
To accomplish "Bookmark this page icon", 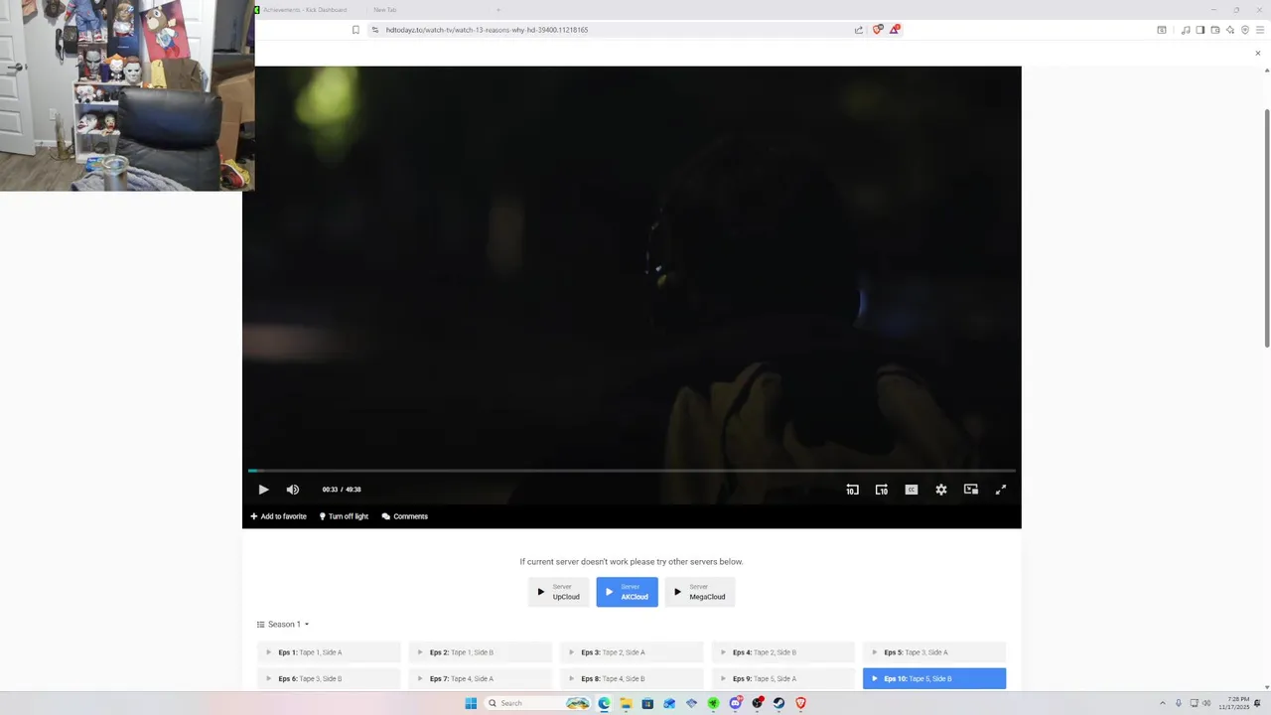I will [x=355, y=30].
